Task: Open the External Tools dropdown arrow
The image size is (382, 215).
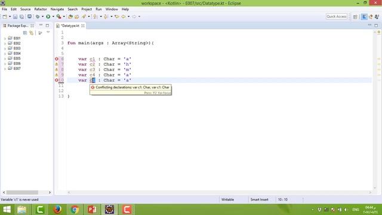Action: [64, 17]
